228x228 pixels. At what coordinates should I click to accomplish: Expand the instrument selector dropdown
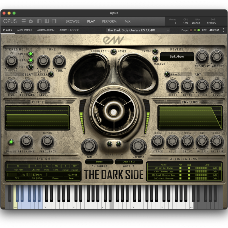point(138,30)
